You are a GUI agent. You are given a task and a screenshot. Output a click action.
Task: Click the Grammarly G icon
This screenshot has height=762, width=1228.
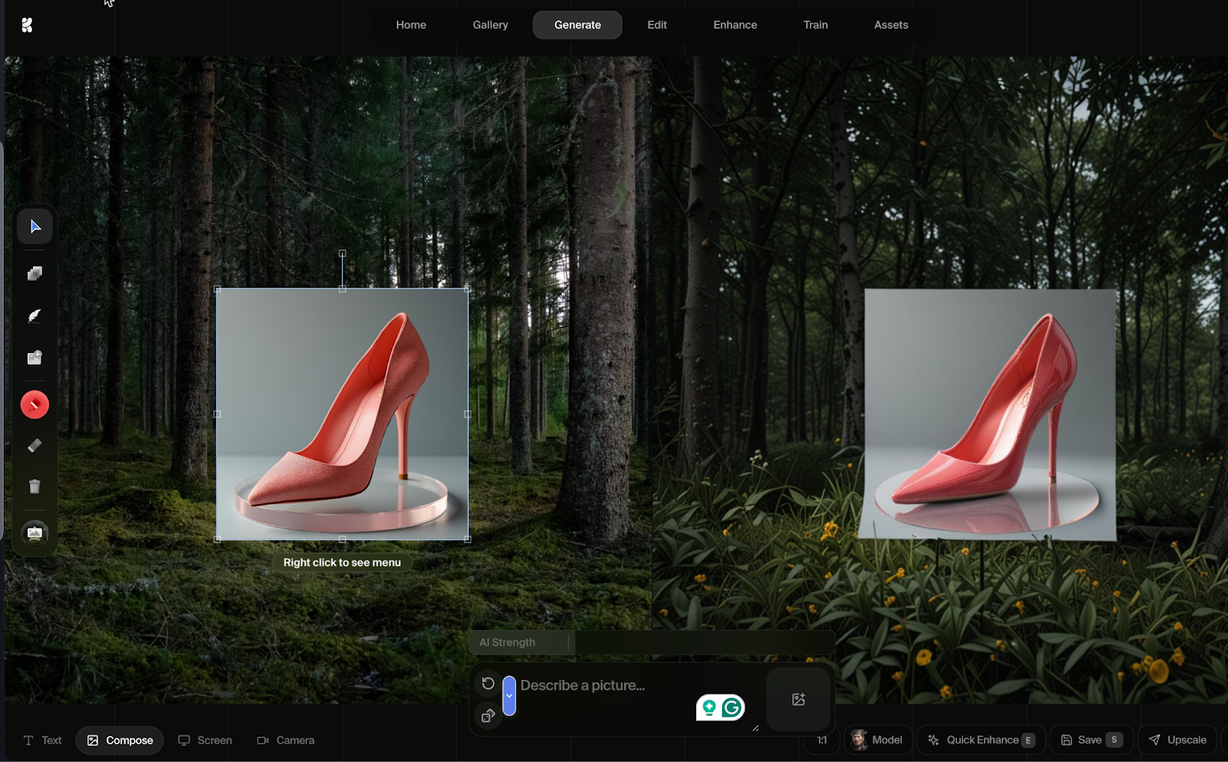tap(732, 708)
